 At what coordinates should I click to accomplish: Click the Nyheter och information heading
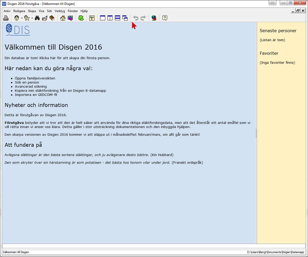36,105
